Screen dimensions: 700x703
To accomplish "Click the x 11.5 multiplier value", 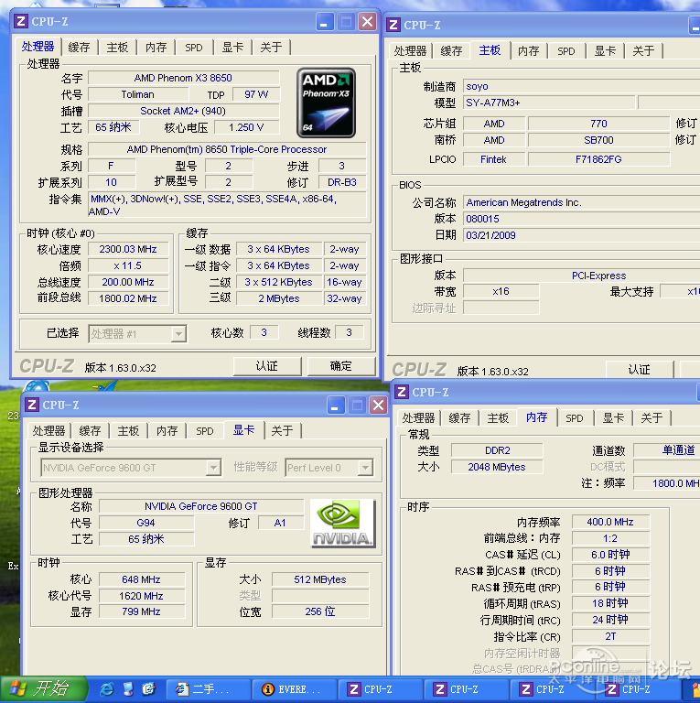I will click(128, 265).
